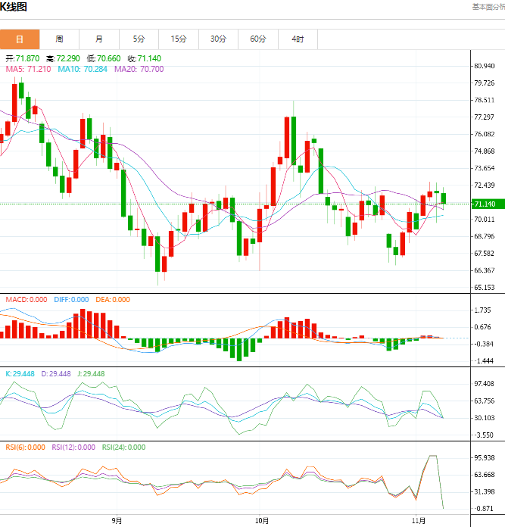Open the 基本面分析 link
The height and width of the screenshot is (527, 505).
(x=488, y=7)
